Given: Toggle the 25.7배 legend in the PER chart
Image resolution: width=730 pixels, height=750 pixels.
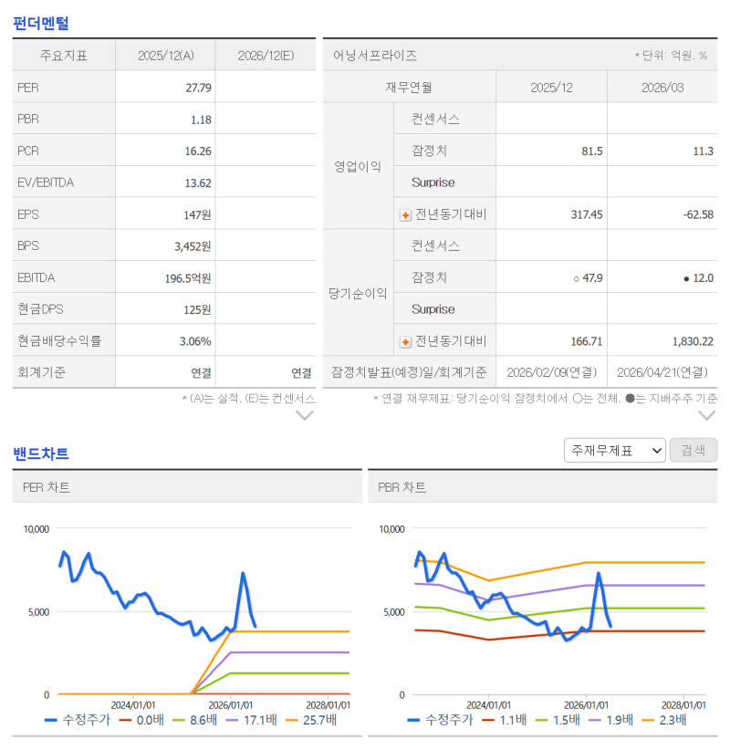Looking at the screenshot, I should (311, 720).
